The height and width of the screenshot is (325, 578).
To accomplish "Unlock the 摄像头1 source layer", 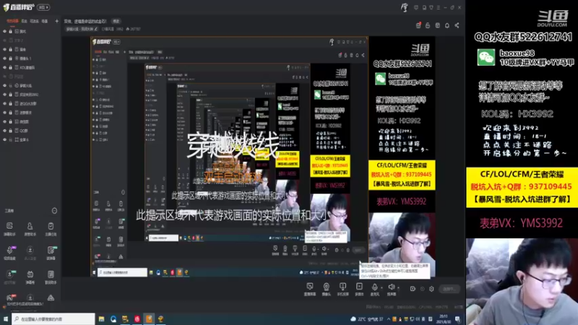I will [10, 58].
